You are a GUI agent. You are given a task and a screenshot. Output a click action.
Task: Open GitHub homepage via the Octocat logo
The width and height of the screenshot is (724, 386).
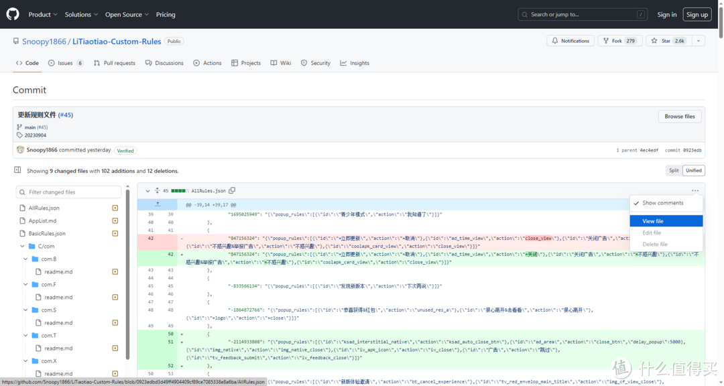pyautogui.click(x=13, y=14)
